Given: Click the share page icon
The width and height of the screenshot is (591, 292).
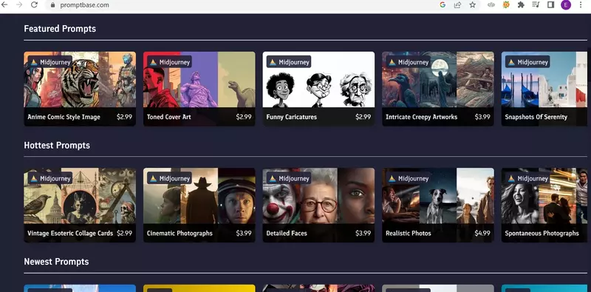Looking at the screenshot, I should [x=457, y=5].
